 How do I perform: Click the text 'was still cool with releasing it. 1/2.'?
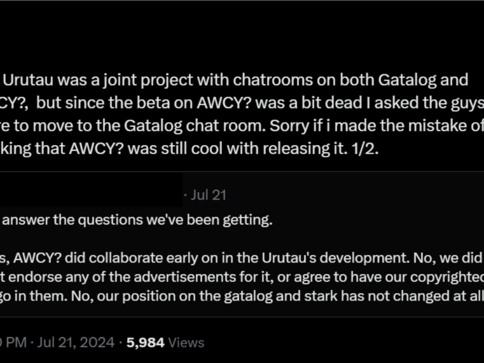[253, 149]
